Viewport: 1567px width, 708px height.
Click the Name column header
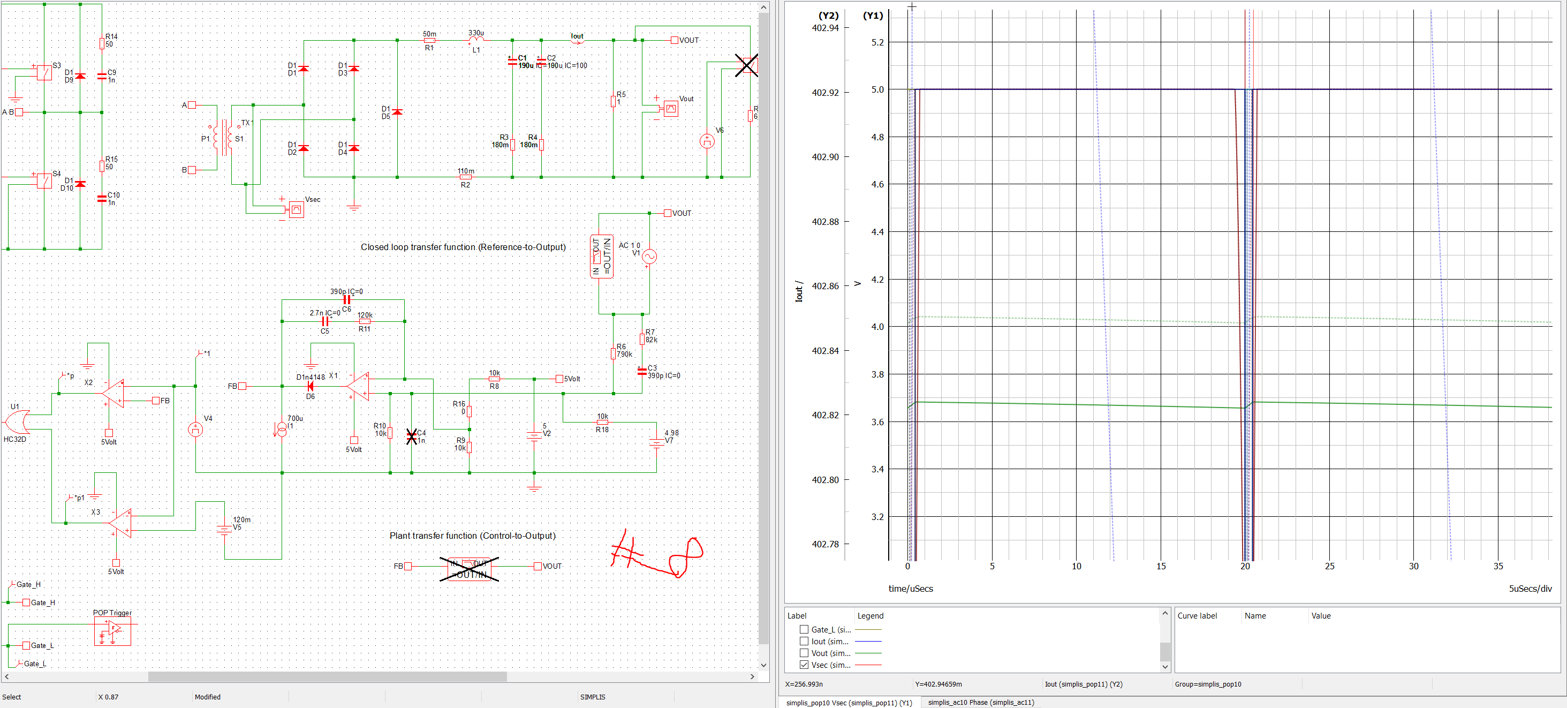click(x=1255, y=615)
